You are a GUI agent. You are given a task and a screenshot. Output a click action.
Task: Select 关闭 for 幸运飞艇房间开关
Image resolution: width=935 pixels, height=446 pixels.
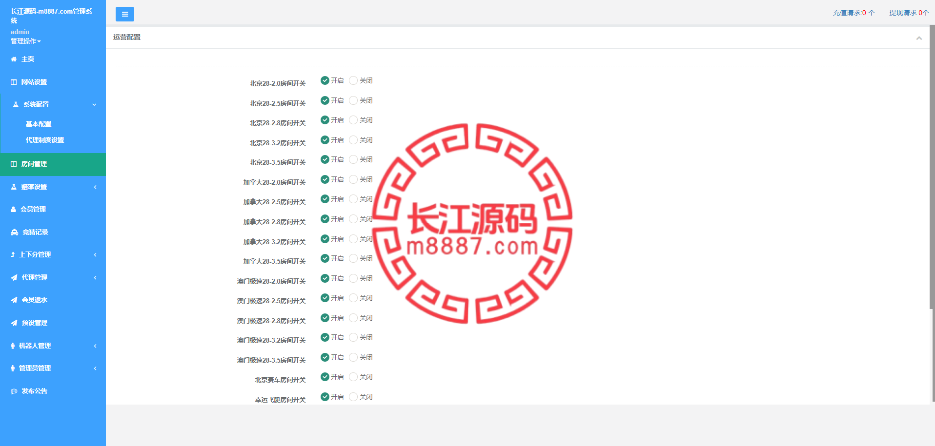[353, 397]
